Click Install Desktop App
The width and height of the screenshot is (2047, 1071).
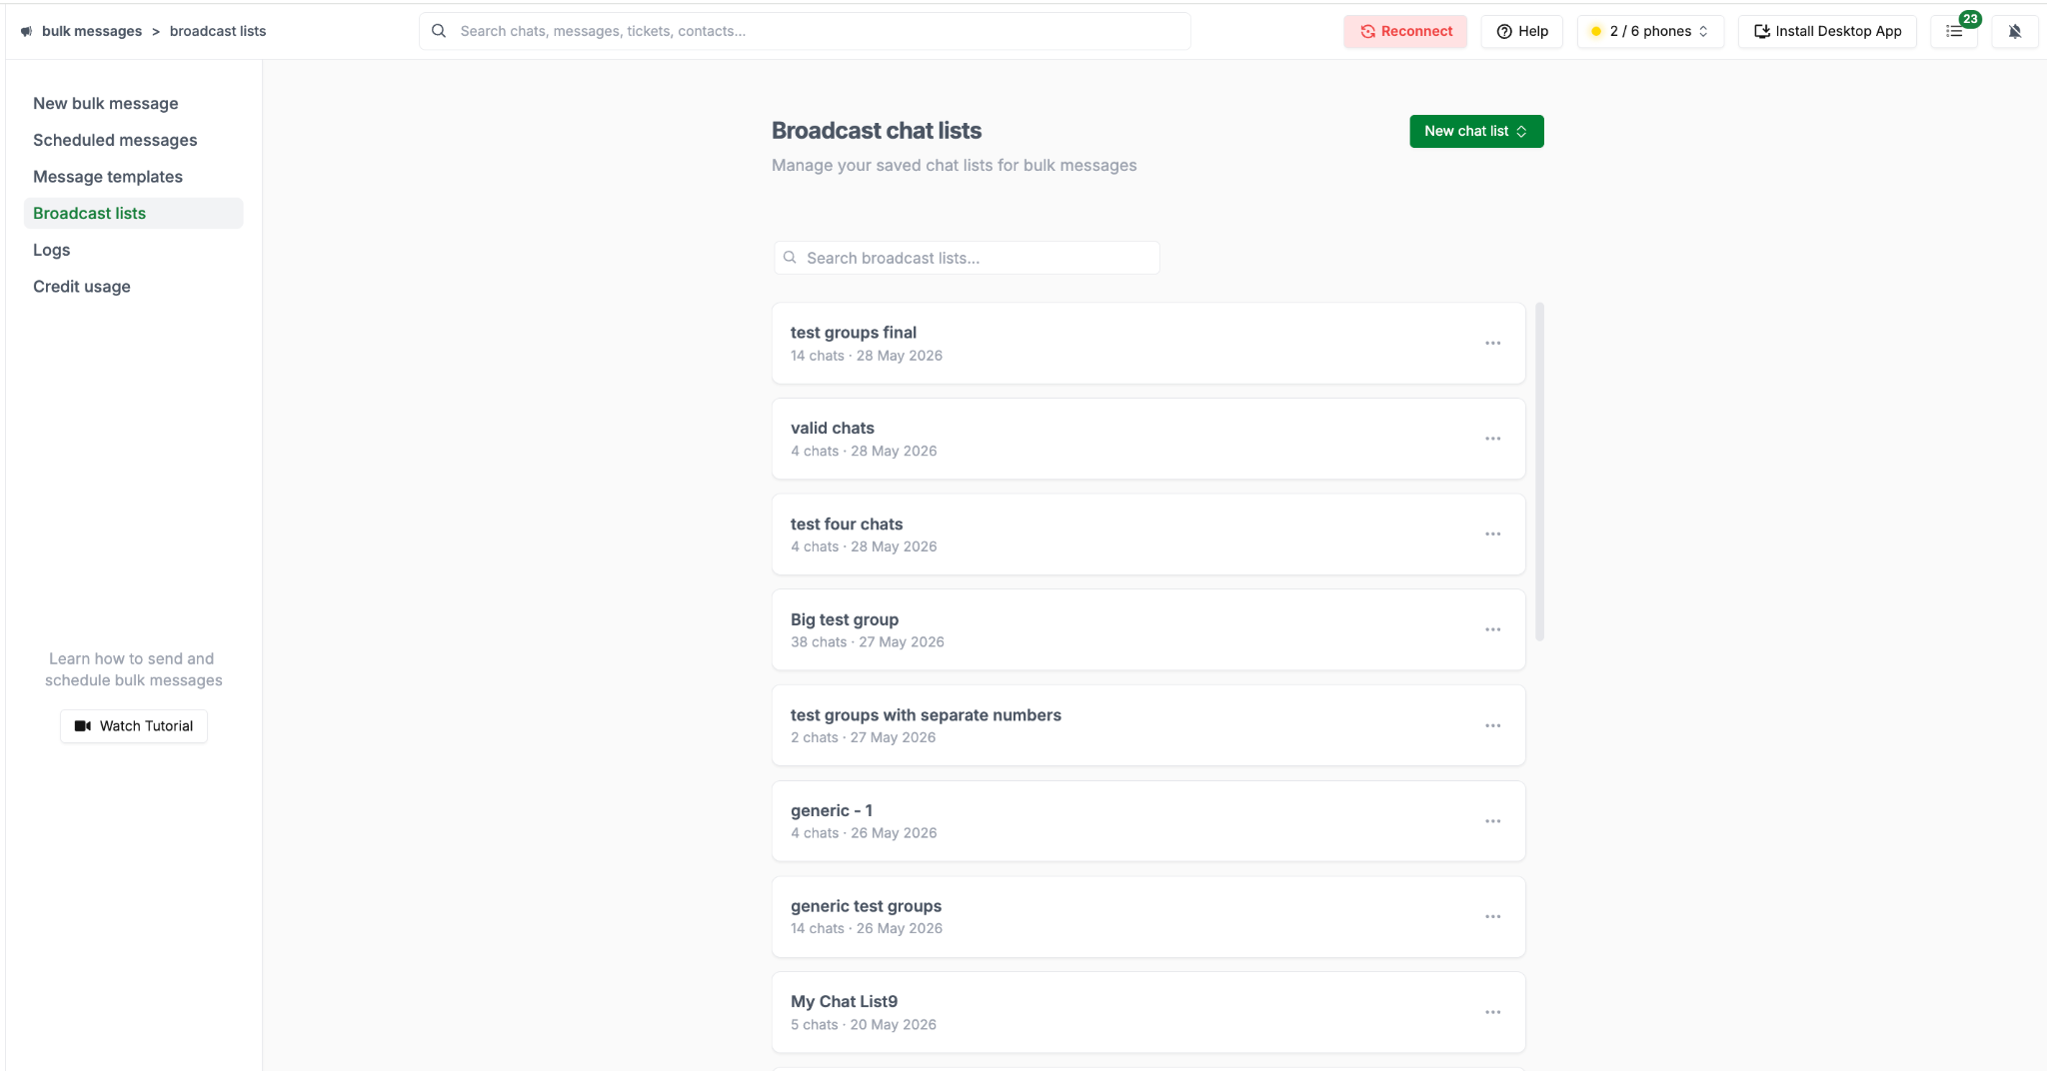[1827, 31]
